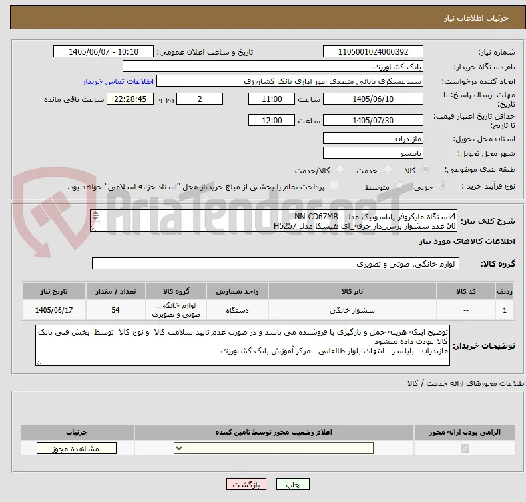
Task: Open اطلاعات تماس خریدار link
Action: (x=118, y=81)
